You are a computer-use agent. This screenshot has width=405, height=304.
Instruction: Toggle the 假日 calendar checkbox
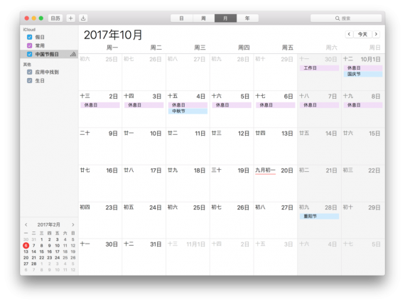click(29, 37)
